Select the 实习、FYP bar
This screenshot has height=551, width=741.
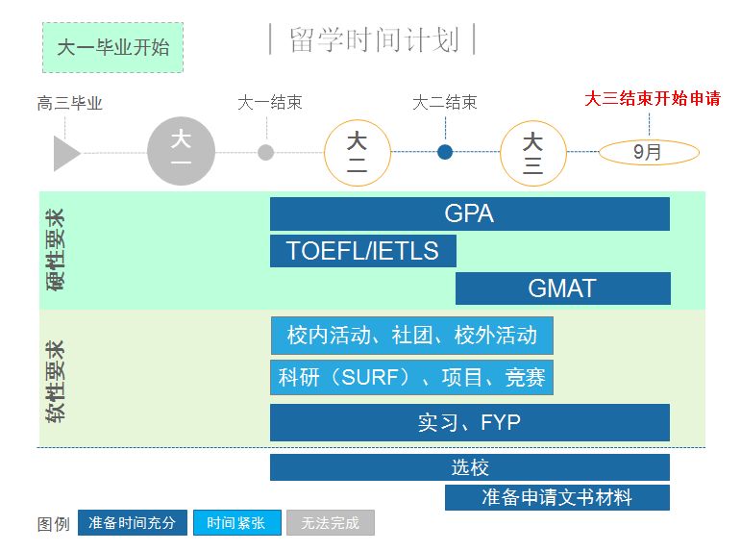[470, 422]
